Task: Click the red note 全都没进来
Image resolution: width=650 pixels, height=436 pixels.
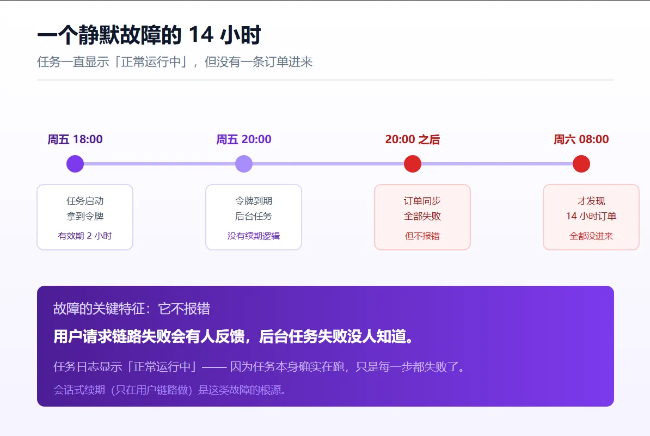Action: 591,236
